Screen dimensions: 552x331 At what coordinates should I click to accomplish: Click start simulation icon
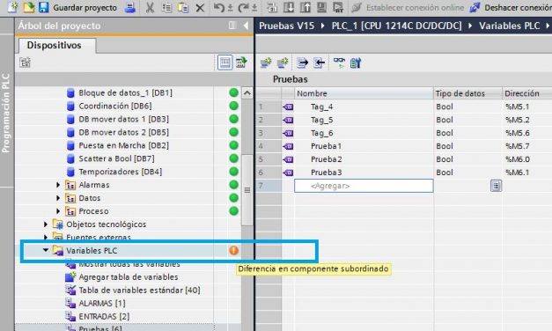pos(321,7)
